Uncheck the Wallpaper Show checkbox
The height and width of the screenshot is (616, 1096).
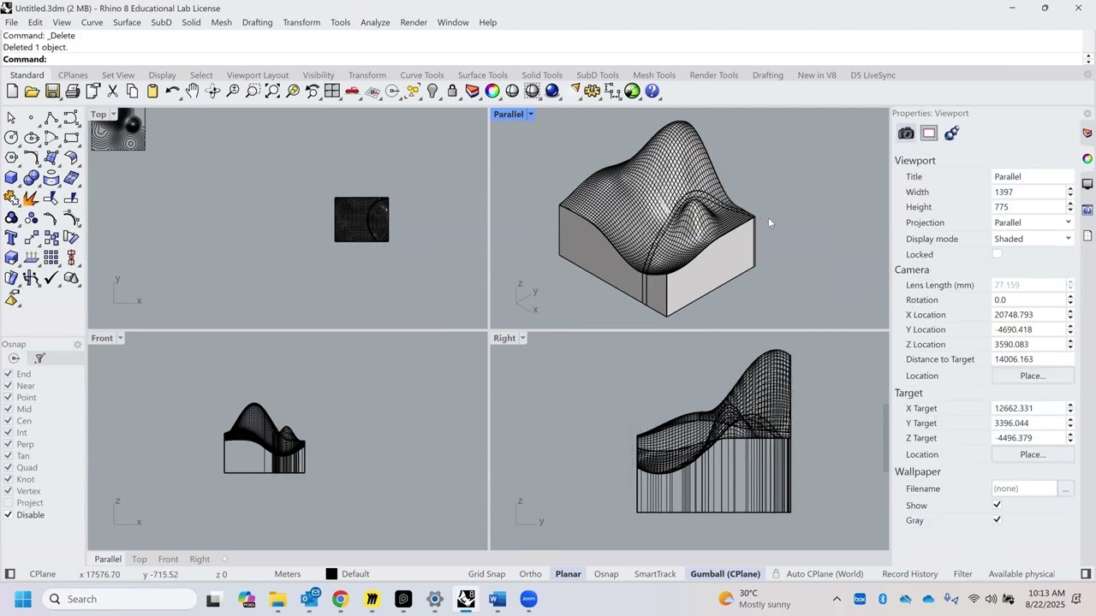(997, 506)
